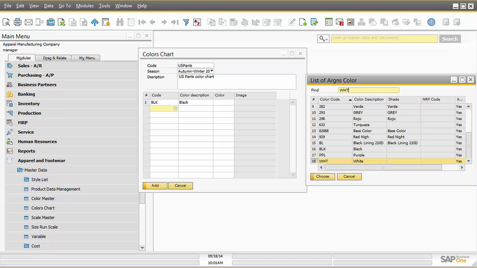Open Messages/Alerts envelope icon
The image size is (477, 268).
point(339,22)
